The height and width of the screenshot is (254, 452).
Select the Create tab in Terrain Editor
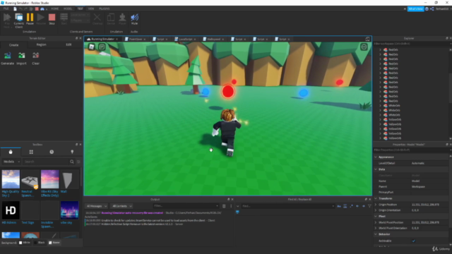point(13,45)
